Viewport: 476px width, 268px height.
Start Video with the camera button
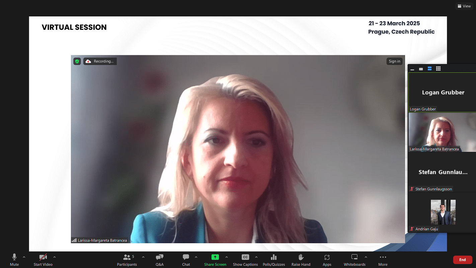(43, 260)
